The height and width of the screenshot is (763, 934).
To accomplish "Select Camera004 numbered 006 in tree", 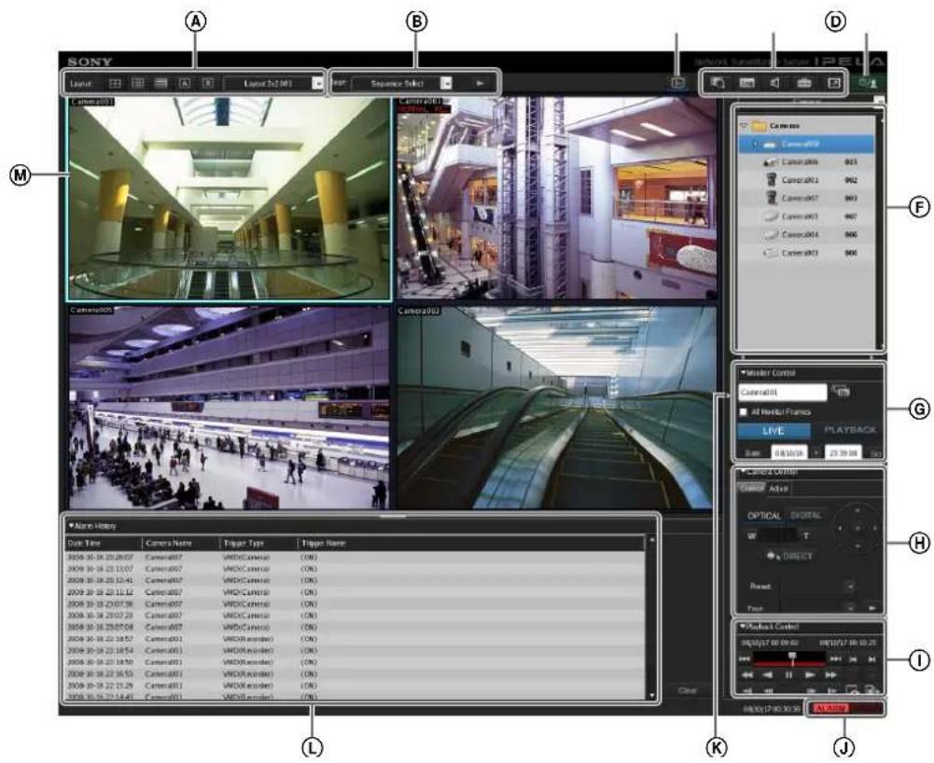I will point(807,235).
